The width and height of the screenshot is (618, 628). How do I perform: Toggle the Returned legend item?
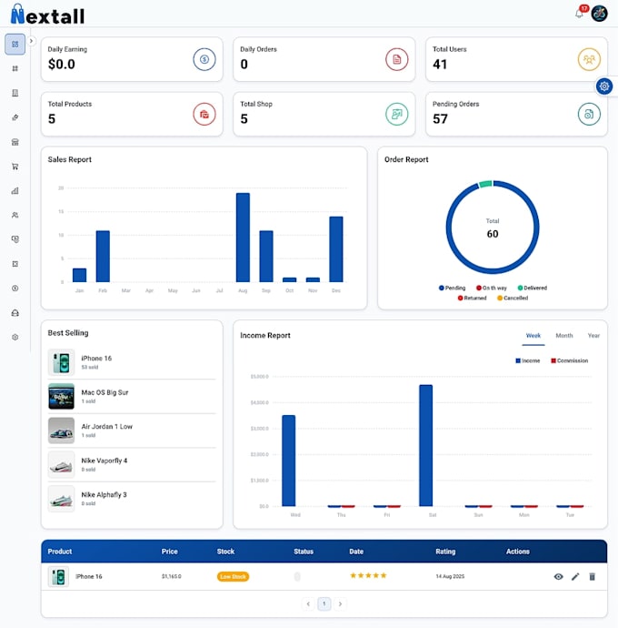472,298
